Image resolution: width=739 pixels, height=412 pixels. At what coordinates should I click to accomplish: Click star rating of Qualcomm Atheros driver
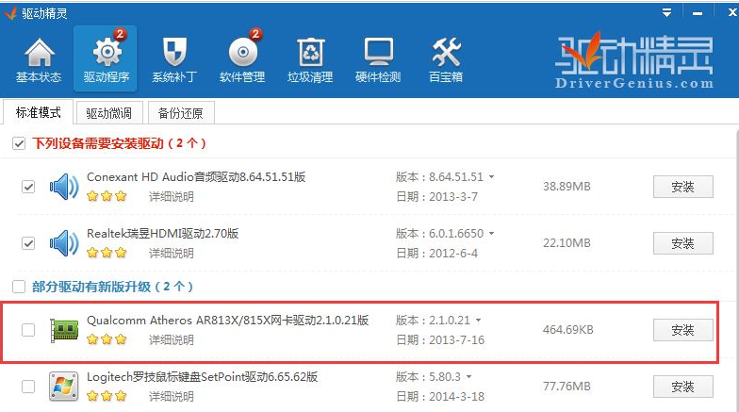tap(107, 339)
